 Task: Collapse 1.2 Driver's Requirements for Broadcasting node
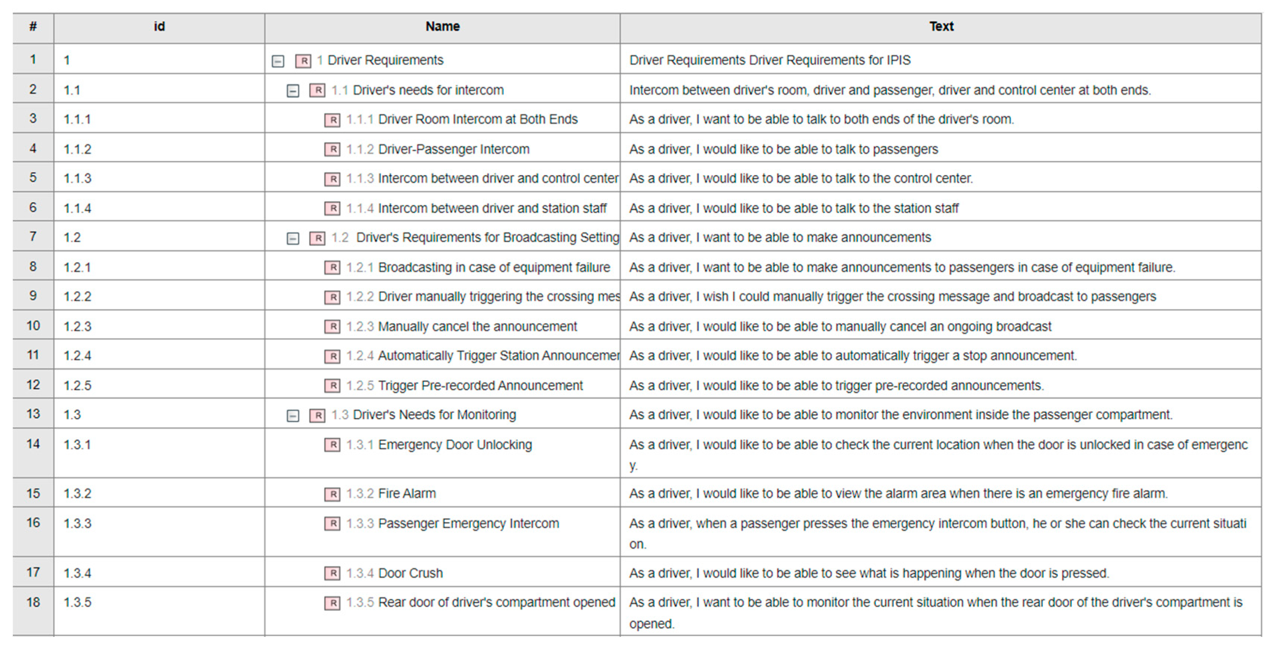(293, 239)
